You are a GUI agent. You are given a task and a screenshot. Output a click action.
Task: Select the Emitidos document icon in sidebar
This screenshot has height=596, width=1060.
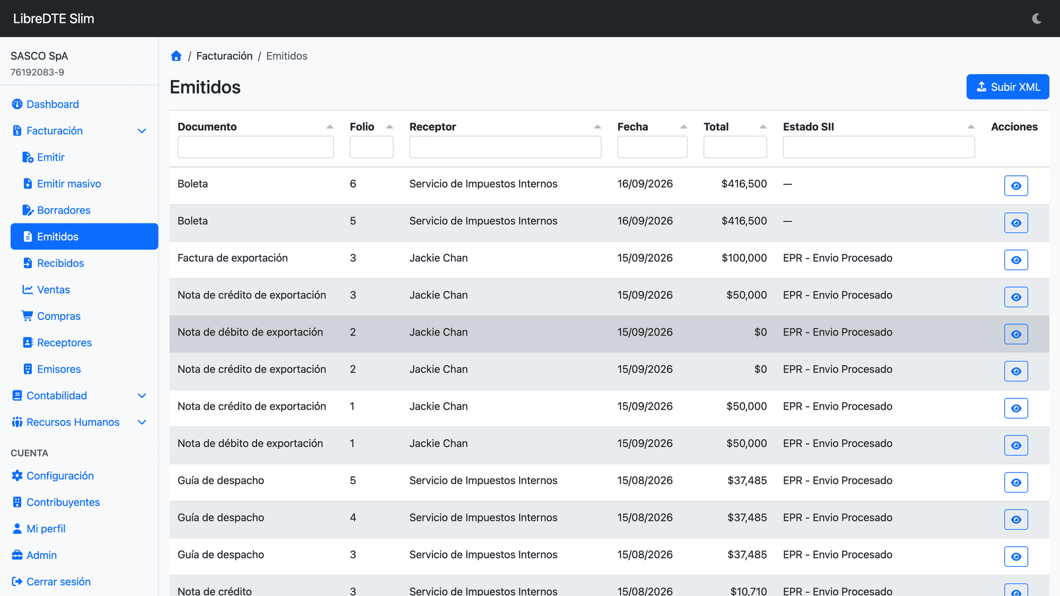click(x=28, y=237)
